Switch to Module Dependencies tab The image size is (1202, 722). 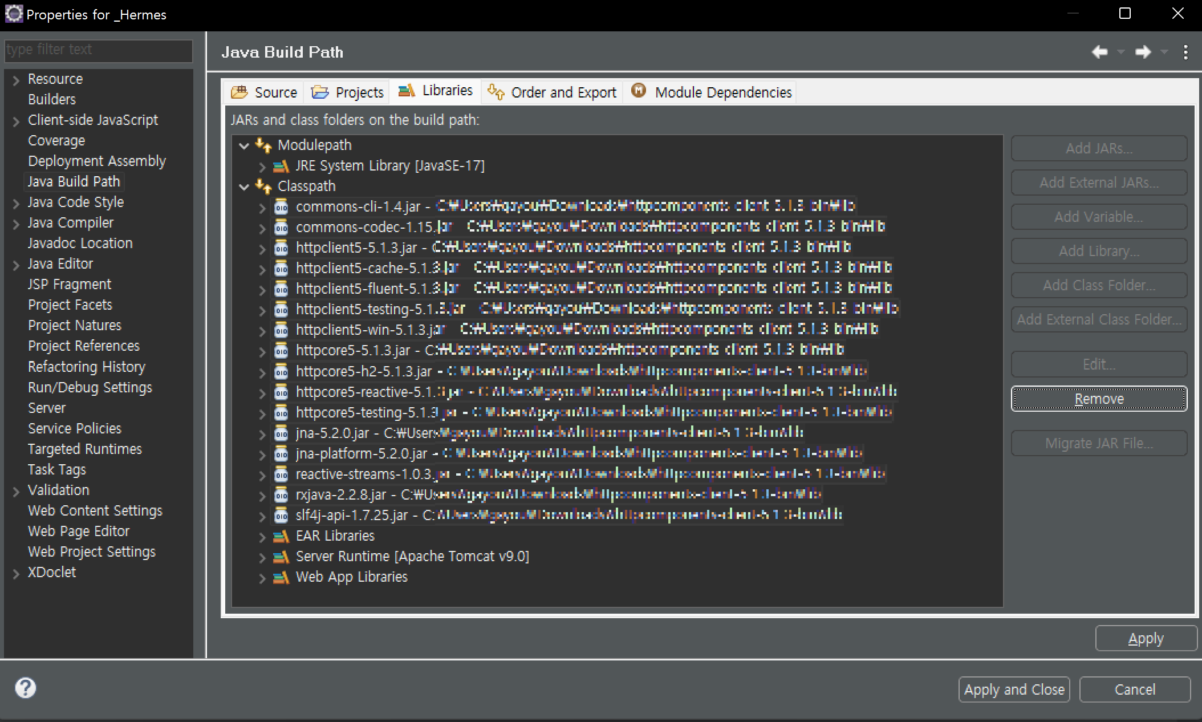tap(712, 92)
